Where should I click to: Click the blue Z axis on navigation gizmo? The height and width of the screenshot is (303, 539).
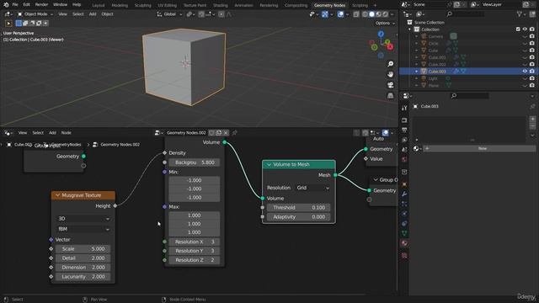point(381,34)
